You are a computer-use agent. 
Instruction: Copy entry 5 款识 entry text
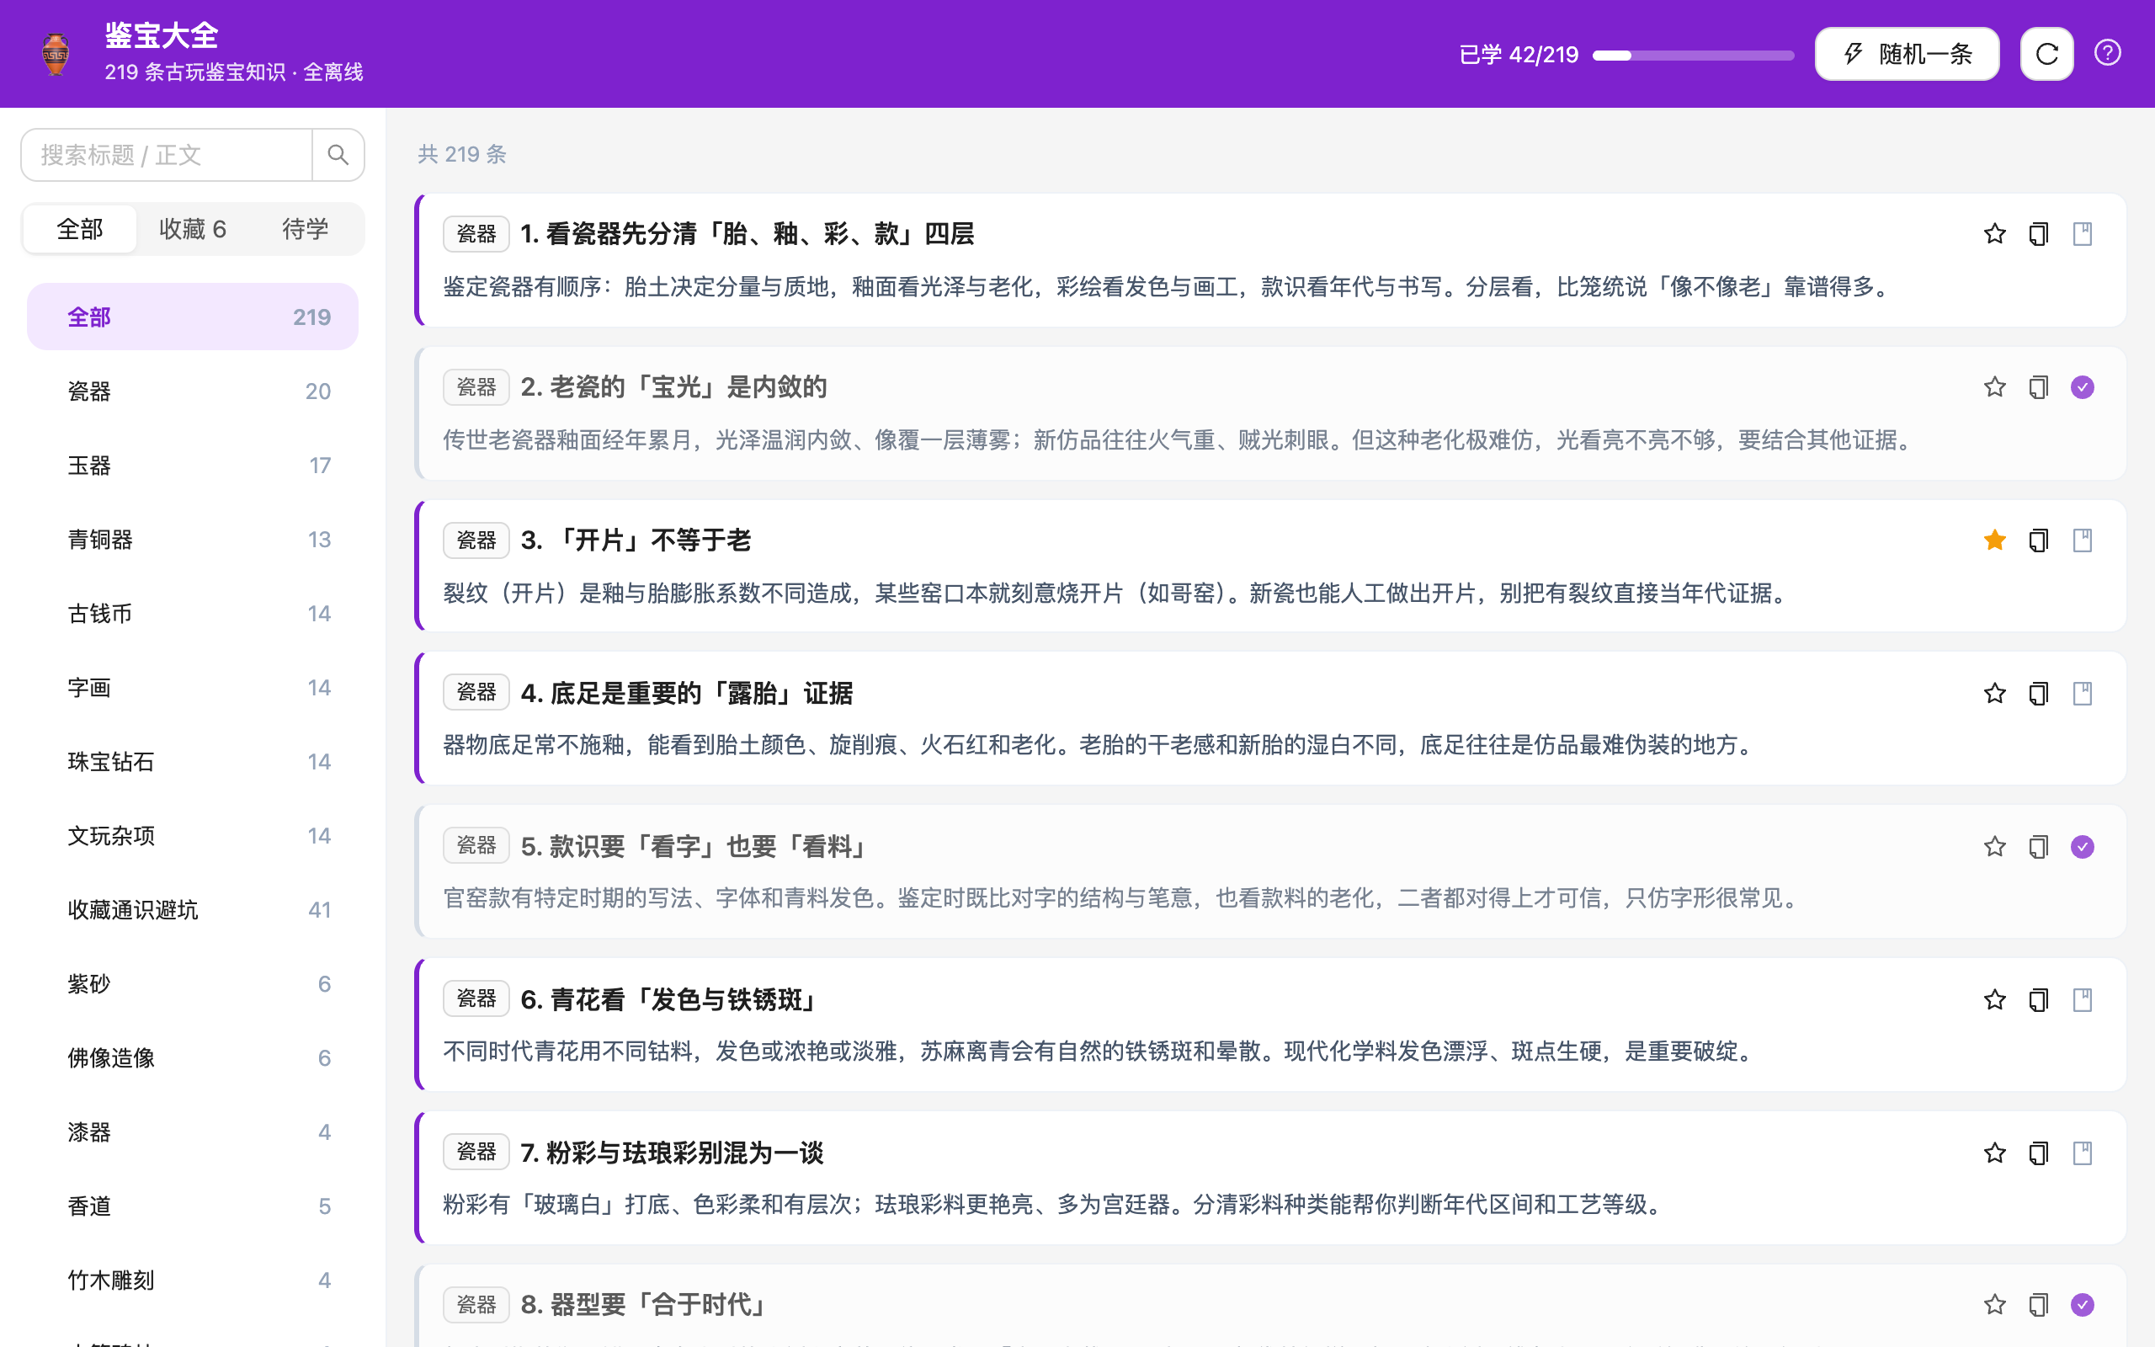[2038, 847]
